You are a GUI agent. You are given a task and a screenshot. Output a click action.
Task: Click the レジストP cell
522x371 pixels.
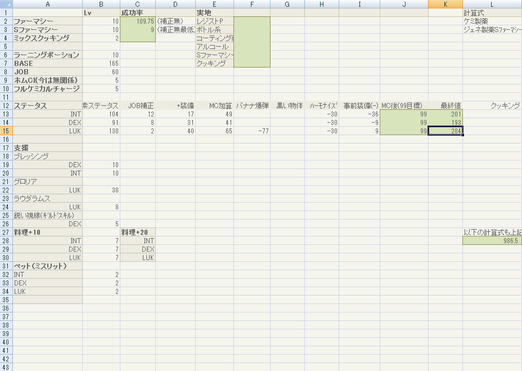coord(214,21)
